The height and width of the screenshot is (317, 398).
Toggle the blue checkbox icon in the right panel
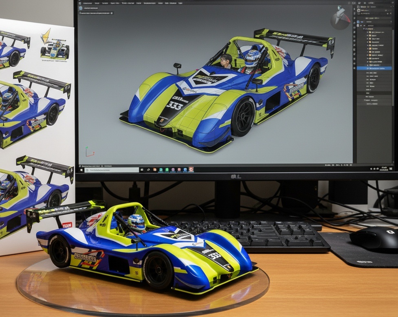[358, 22]
